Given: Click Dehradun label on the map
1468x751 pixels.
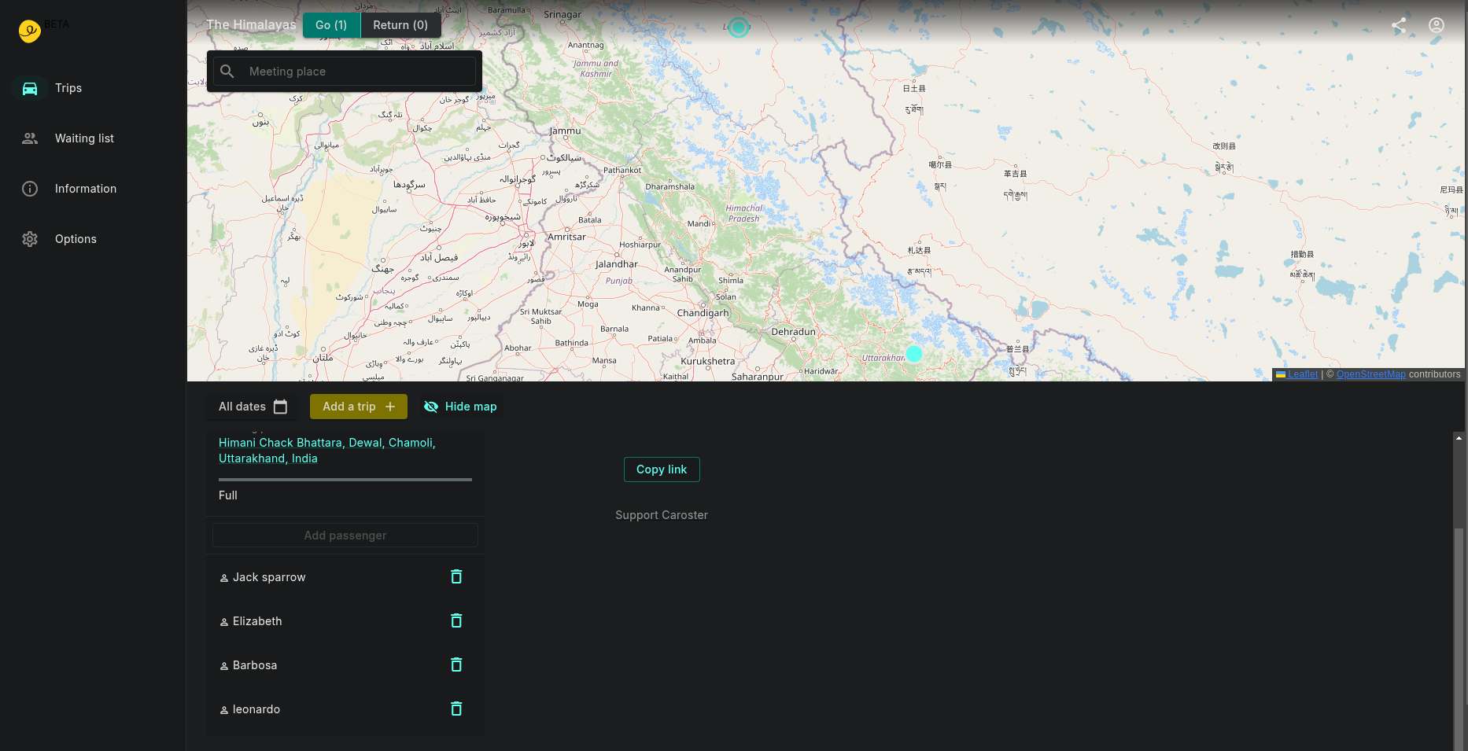Looking at the screenshot, I should tap(793, 332).
